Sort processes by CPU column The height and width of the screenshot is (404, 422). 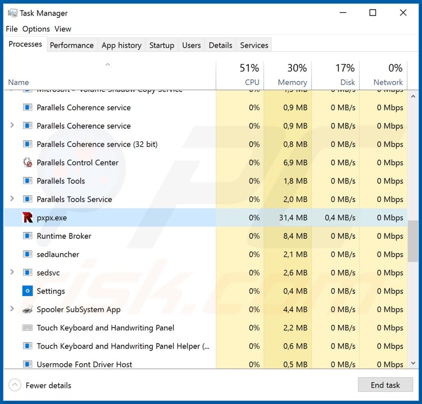pos(240,75)
